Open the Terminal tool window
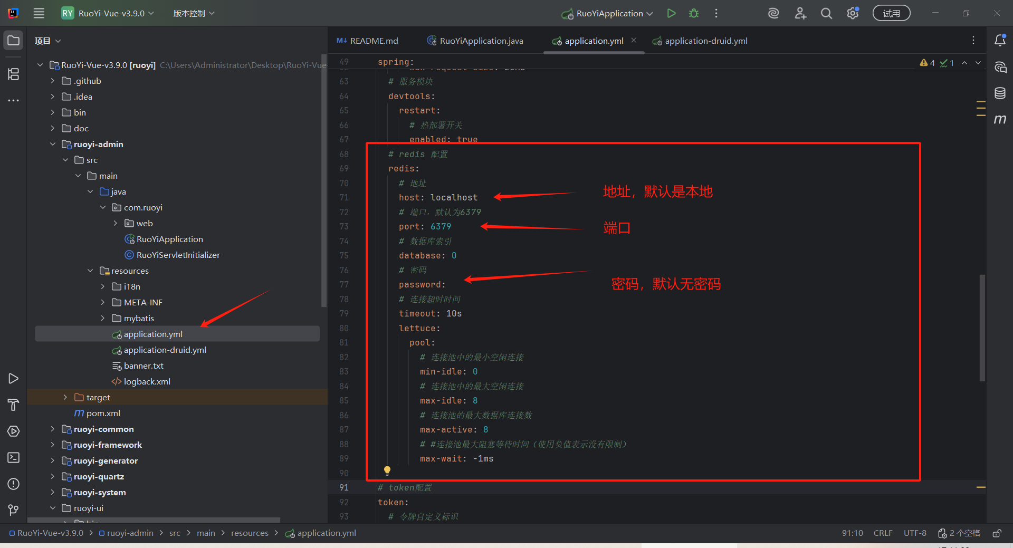 [x=14, y=457]
